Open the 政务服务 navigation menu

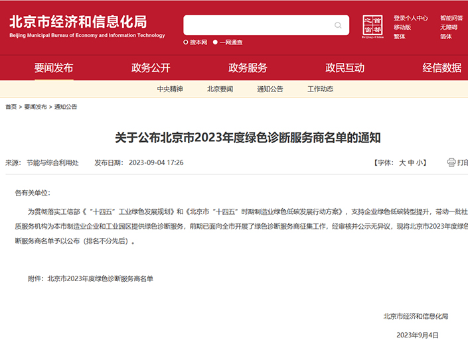click(x=248, y=68)
